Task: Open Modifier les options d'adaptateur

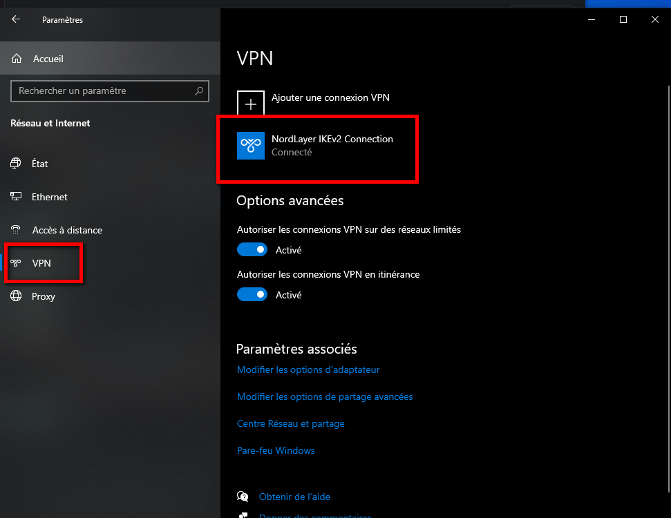Action: (x=308, y=370)
